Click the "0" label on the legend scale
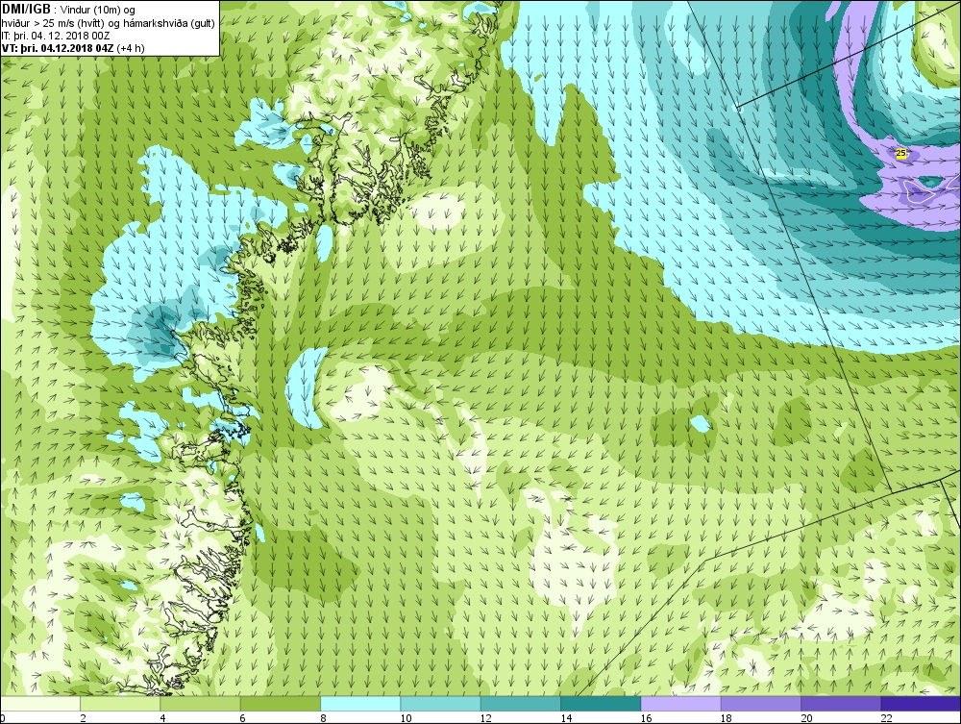 (x=3, y=718)
